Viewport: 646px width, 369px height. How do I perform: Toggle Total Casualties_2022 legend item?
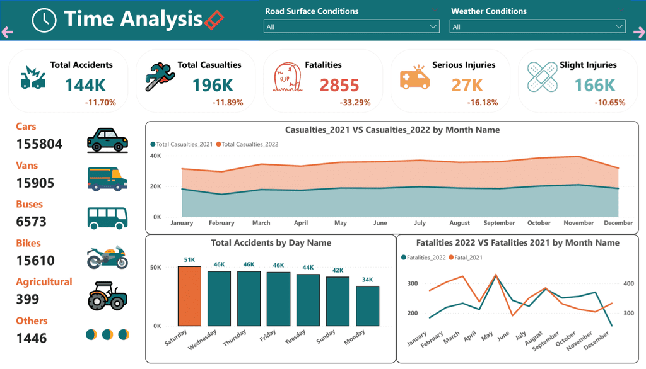click(247, 144)
